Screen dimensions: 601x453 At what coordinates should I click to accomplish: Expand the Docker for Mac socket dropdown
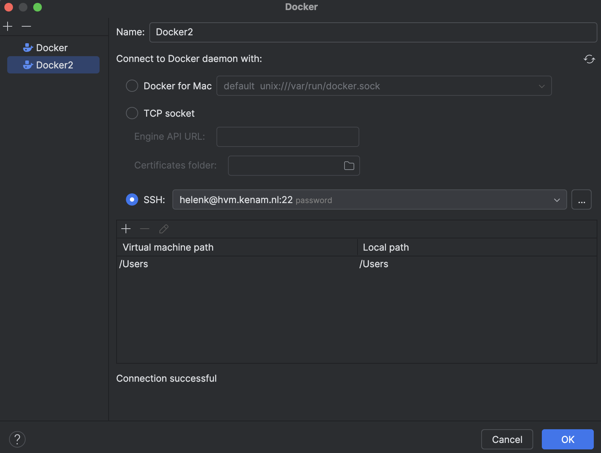click(541, 86)
